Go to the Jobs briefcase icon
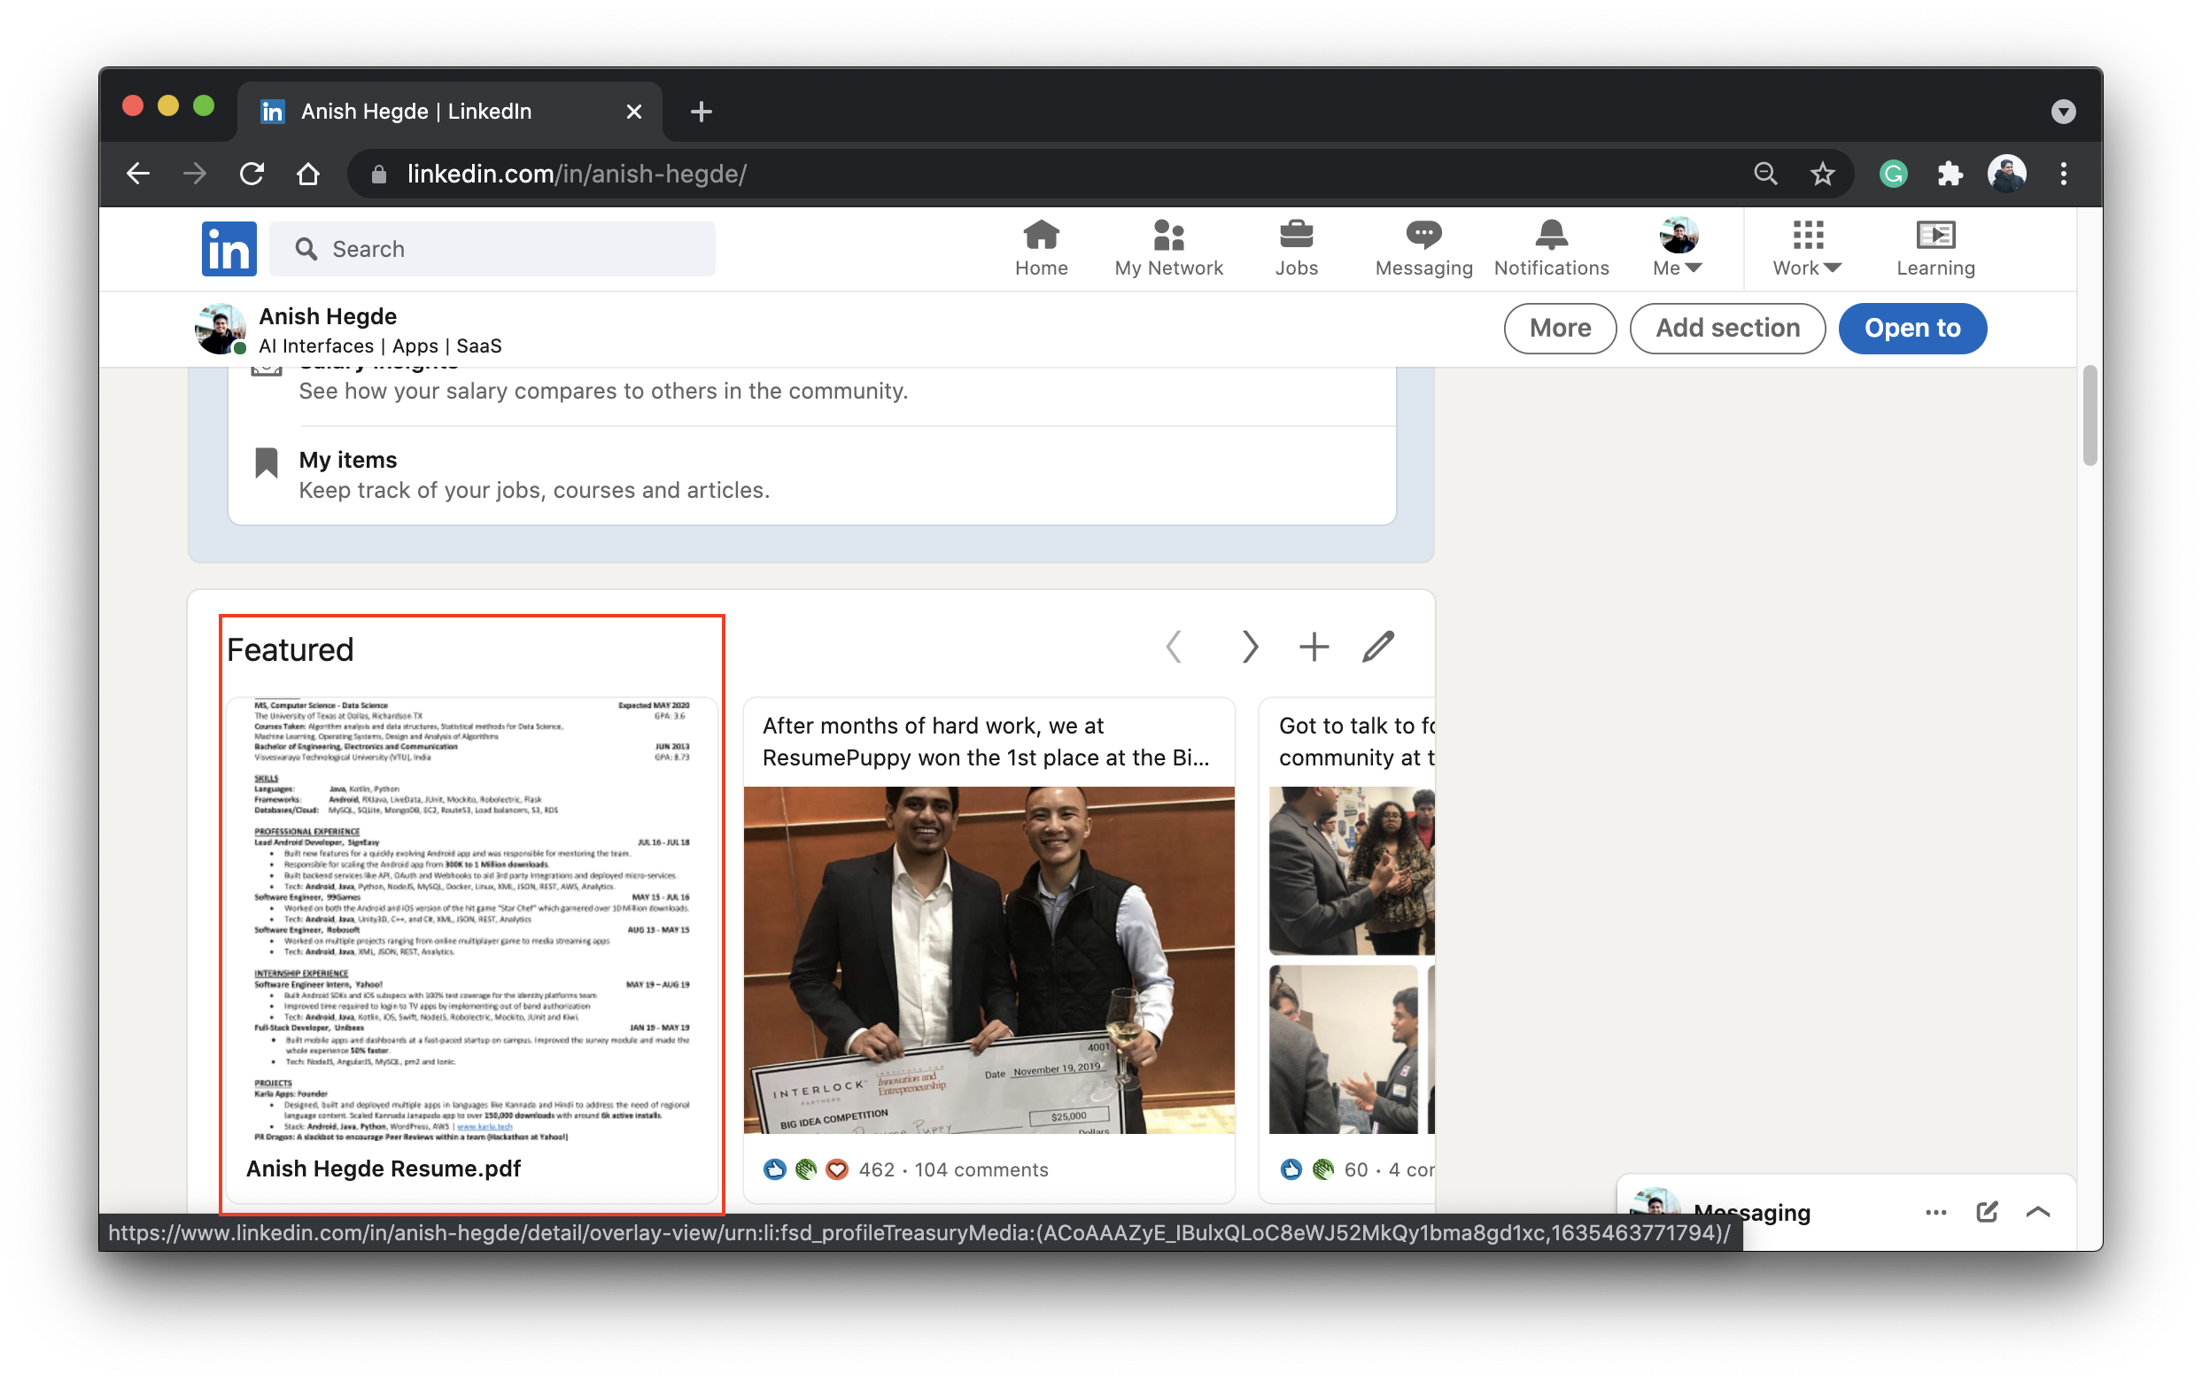The height and width of the screenshot is (1382, 2202). (1296, 235)
